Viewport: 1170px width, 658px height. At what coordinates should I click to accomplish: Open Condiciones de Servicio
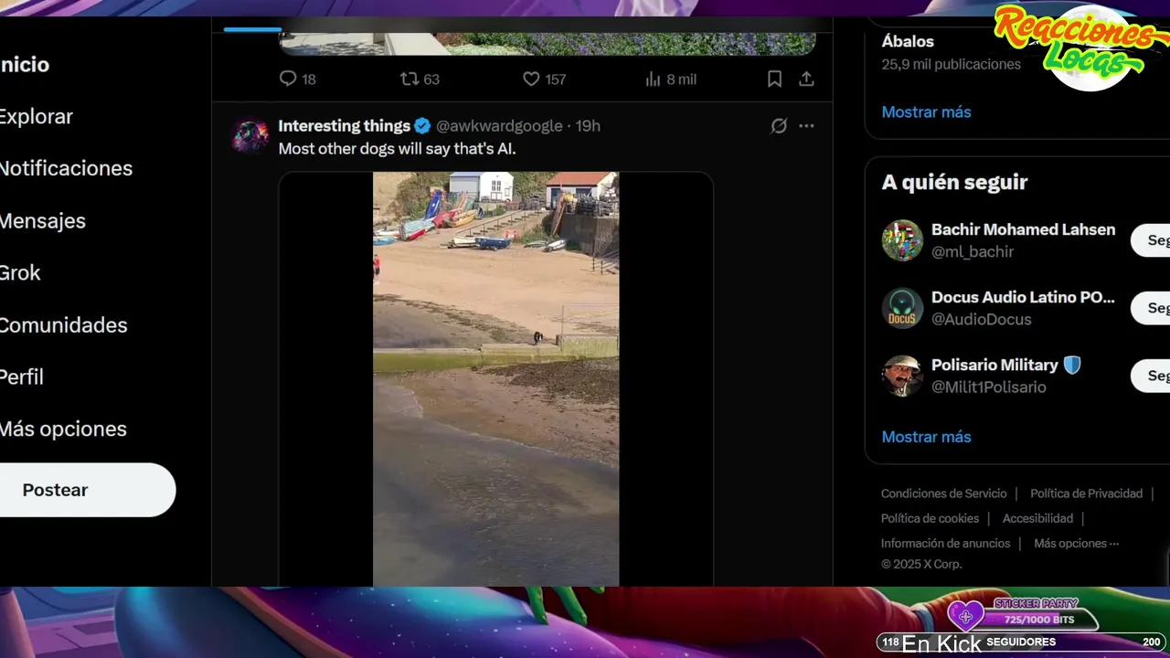click(943, 493)
